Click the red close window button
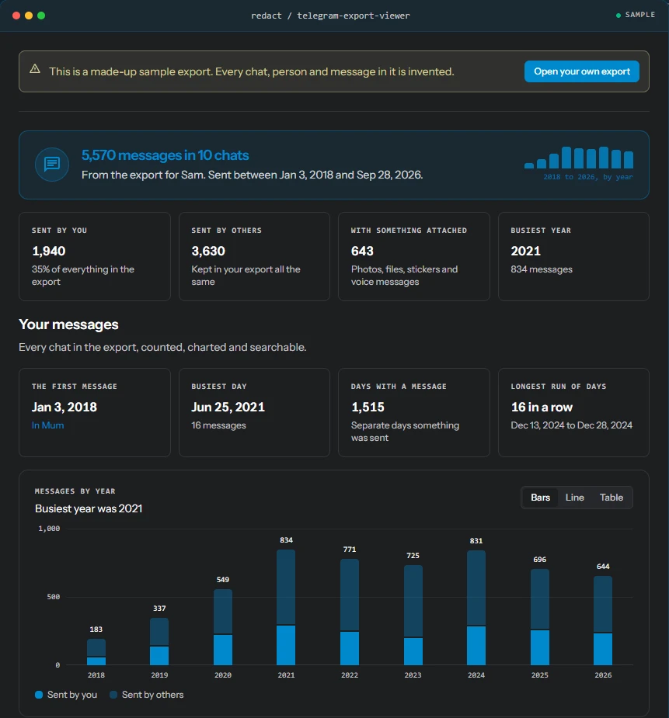669x718 pixels. tap(16, 16)
